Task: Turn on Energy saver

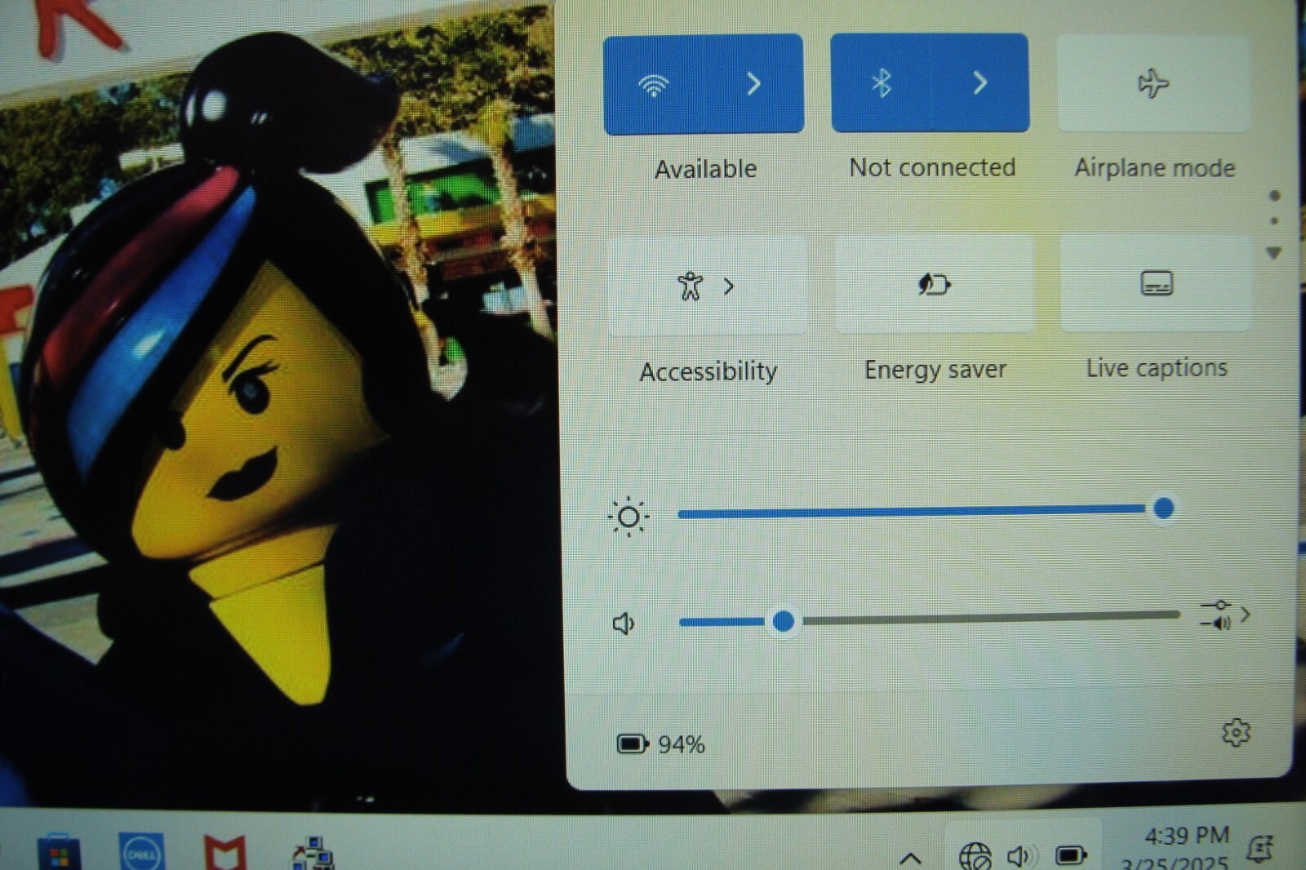Action: [934, 284]
